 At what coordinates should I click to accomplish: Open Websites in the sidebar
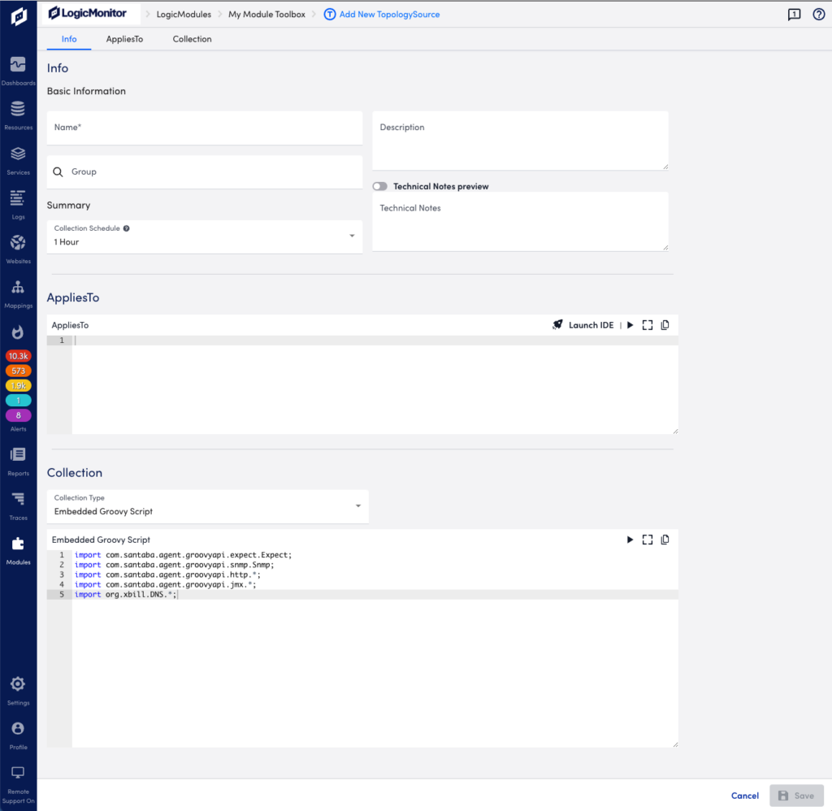18,242
